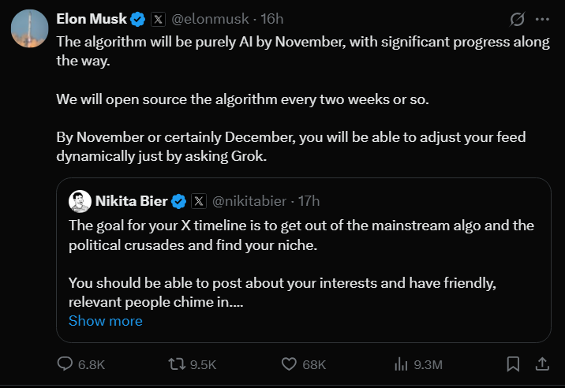Open Grok actions icon beside more menu
This screenshot has height=388, width=565.
pyautogui.click(x=518, y=19)
